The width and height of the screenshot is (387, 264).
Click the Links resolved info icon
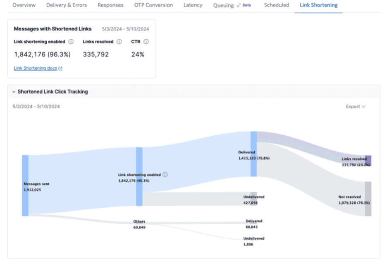click(119, 42)
